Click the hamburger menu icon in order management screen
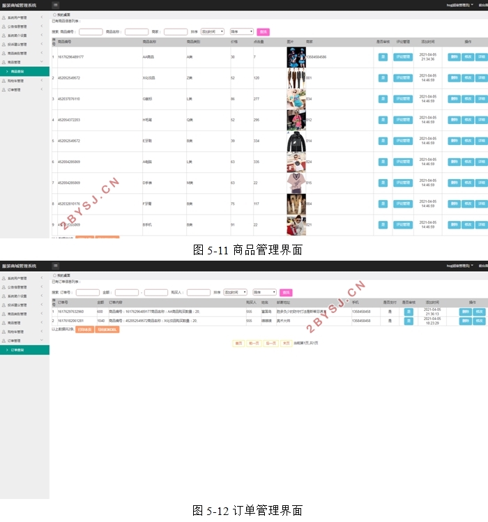Image resolution: width=488 pixels, height=522 pixels. point(56,266)
